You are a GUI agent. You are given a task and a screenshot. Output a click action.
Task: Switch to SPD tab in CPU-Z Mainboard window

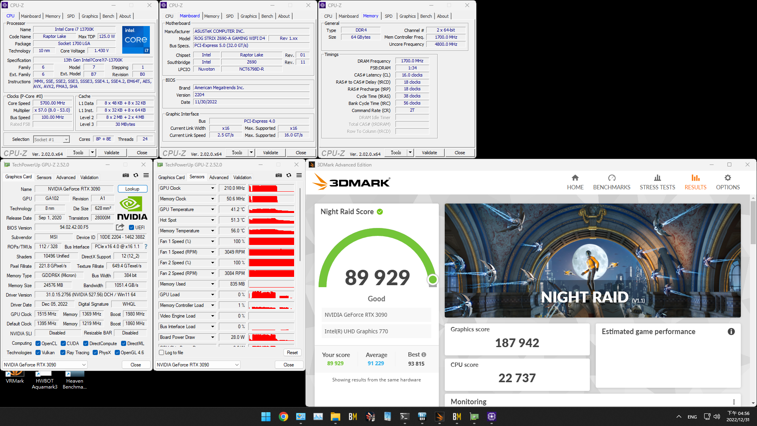pyautogui.click(x=229, y=16)
